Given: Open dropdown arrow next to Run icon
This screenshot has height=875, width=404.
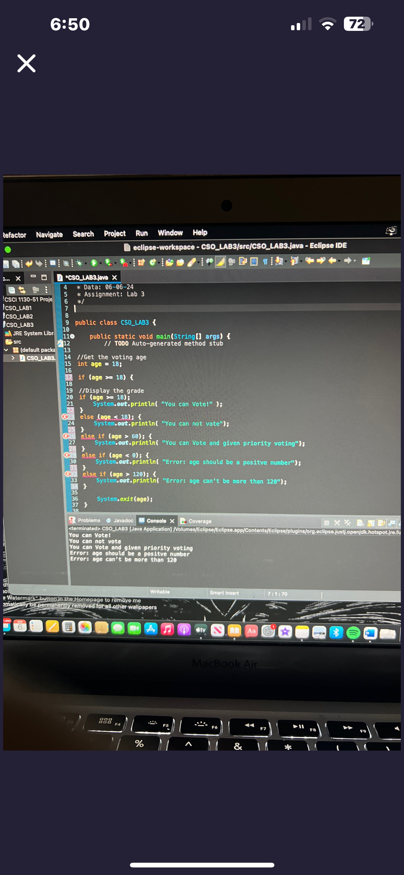Looking at the screenshot, I should click(x=101, y=263).
